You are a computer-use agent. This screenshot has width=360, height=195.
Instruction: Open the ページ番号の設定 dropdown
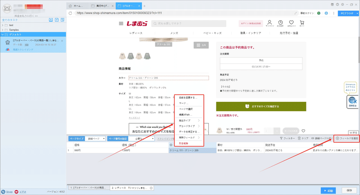point(141,139)
